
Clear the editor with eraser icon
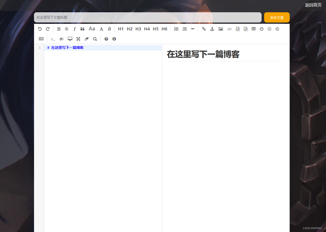86,39
